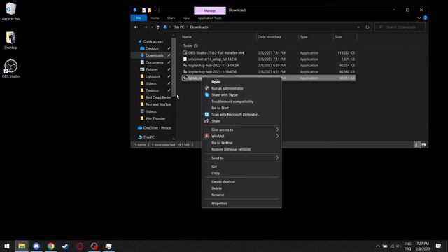
Task: Expand the Send to submenu
Action: [241, 158]
